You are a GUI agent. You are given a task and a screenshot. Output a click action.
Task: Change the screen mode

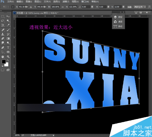point(8,70)
